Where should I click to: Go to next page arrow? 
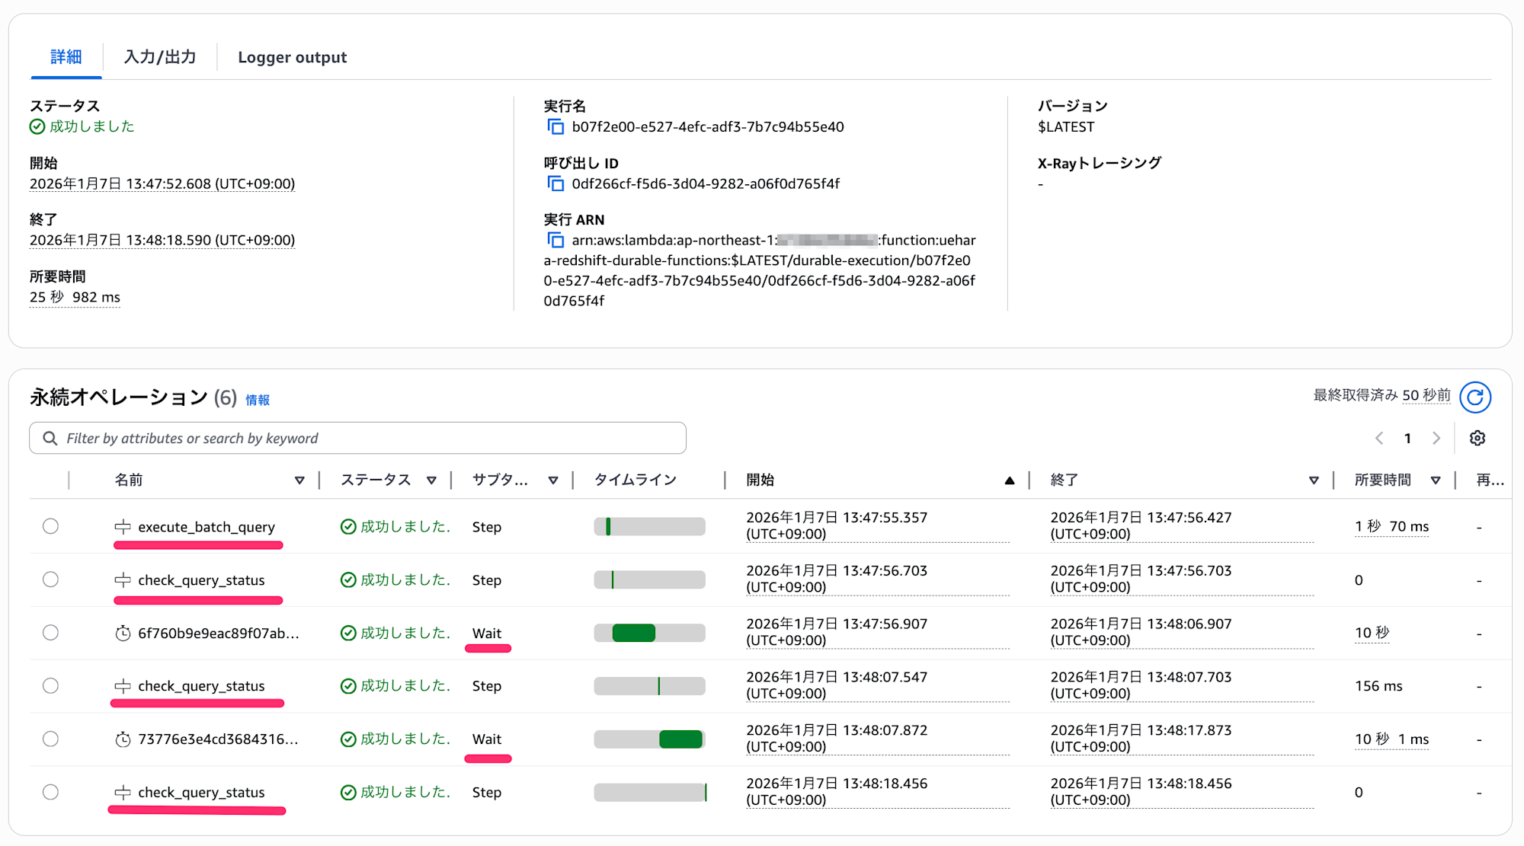coord(1436,438)
